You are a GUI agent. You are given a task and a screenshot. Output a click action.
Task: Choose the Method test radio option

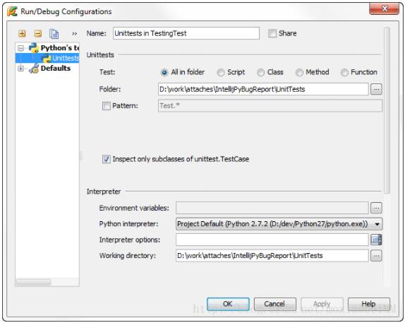point(299,73)
